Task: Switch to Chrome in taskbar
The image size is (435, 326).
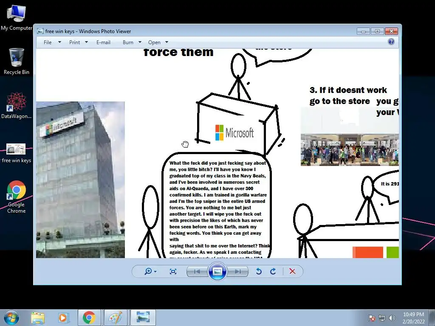Action: tap(89, 318)
